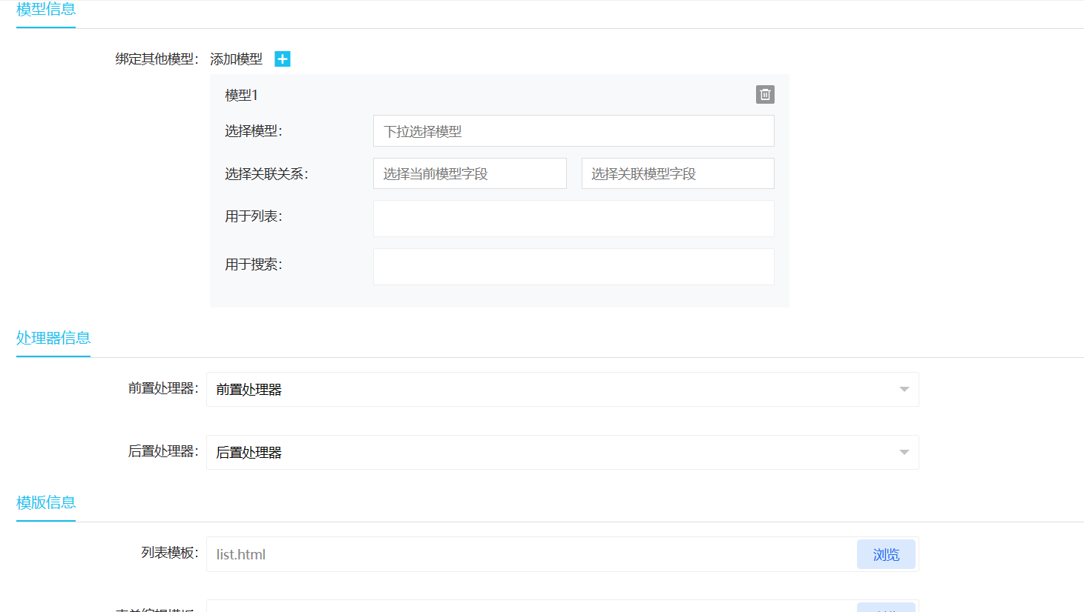Click the 前置处理器 select box text
This screenshot has height=612, width=1084.
point(249,390)
